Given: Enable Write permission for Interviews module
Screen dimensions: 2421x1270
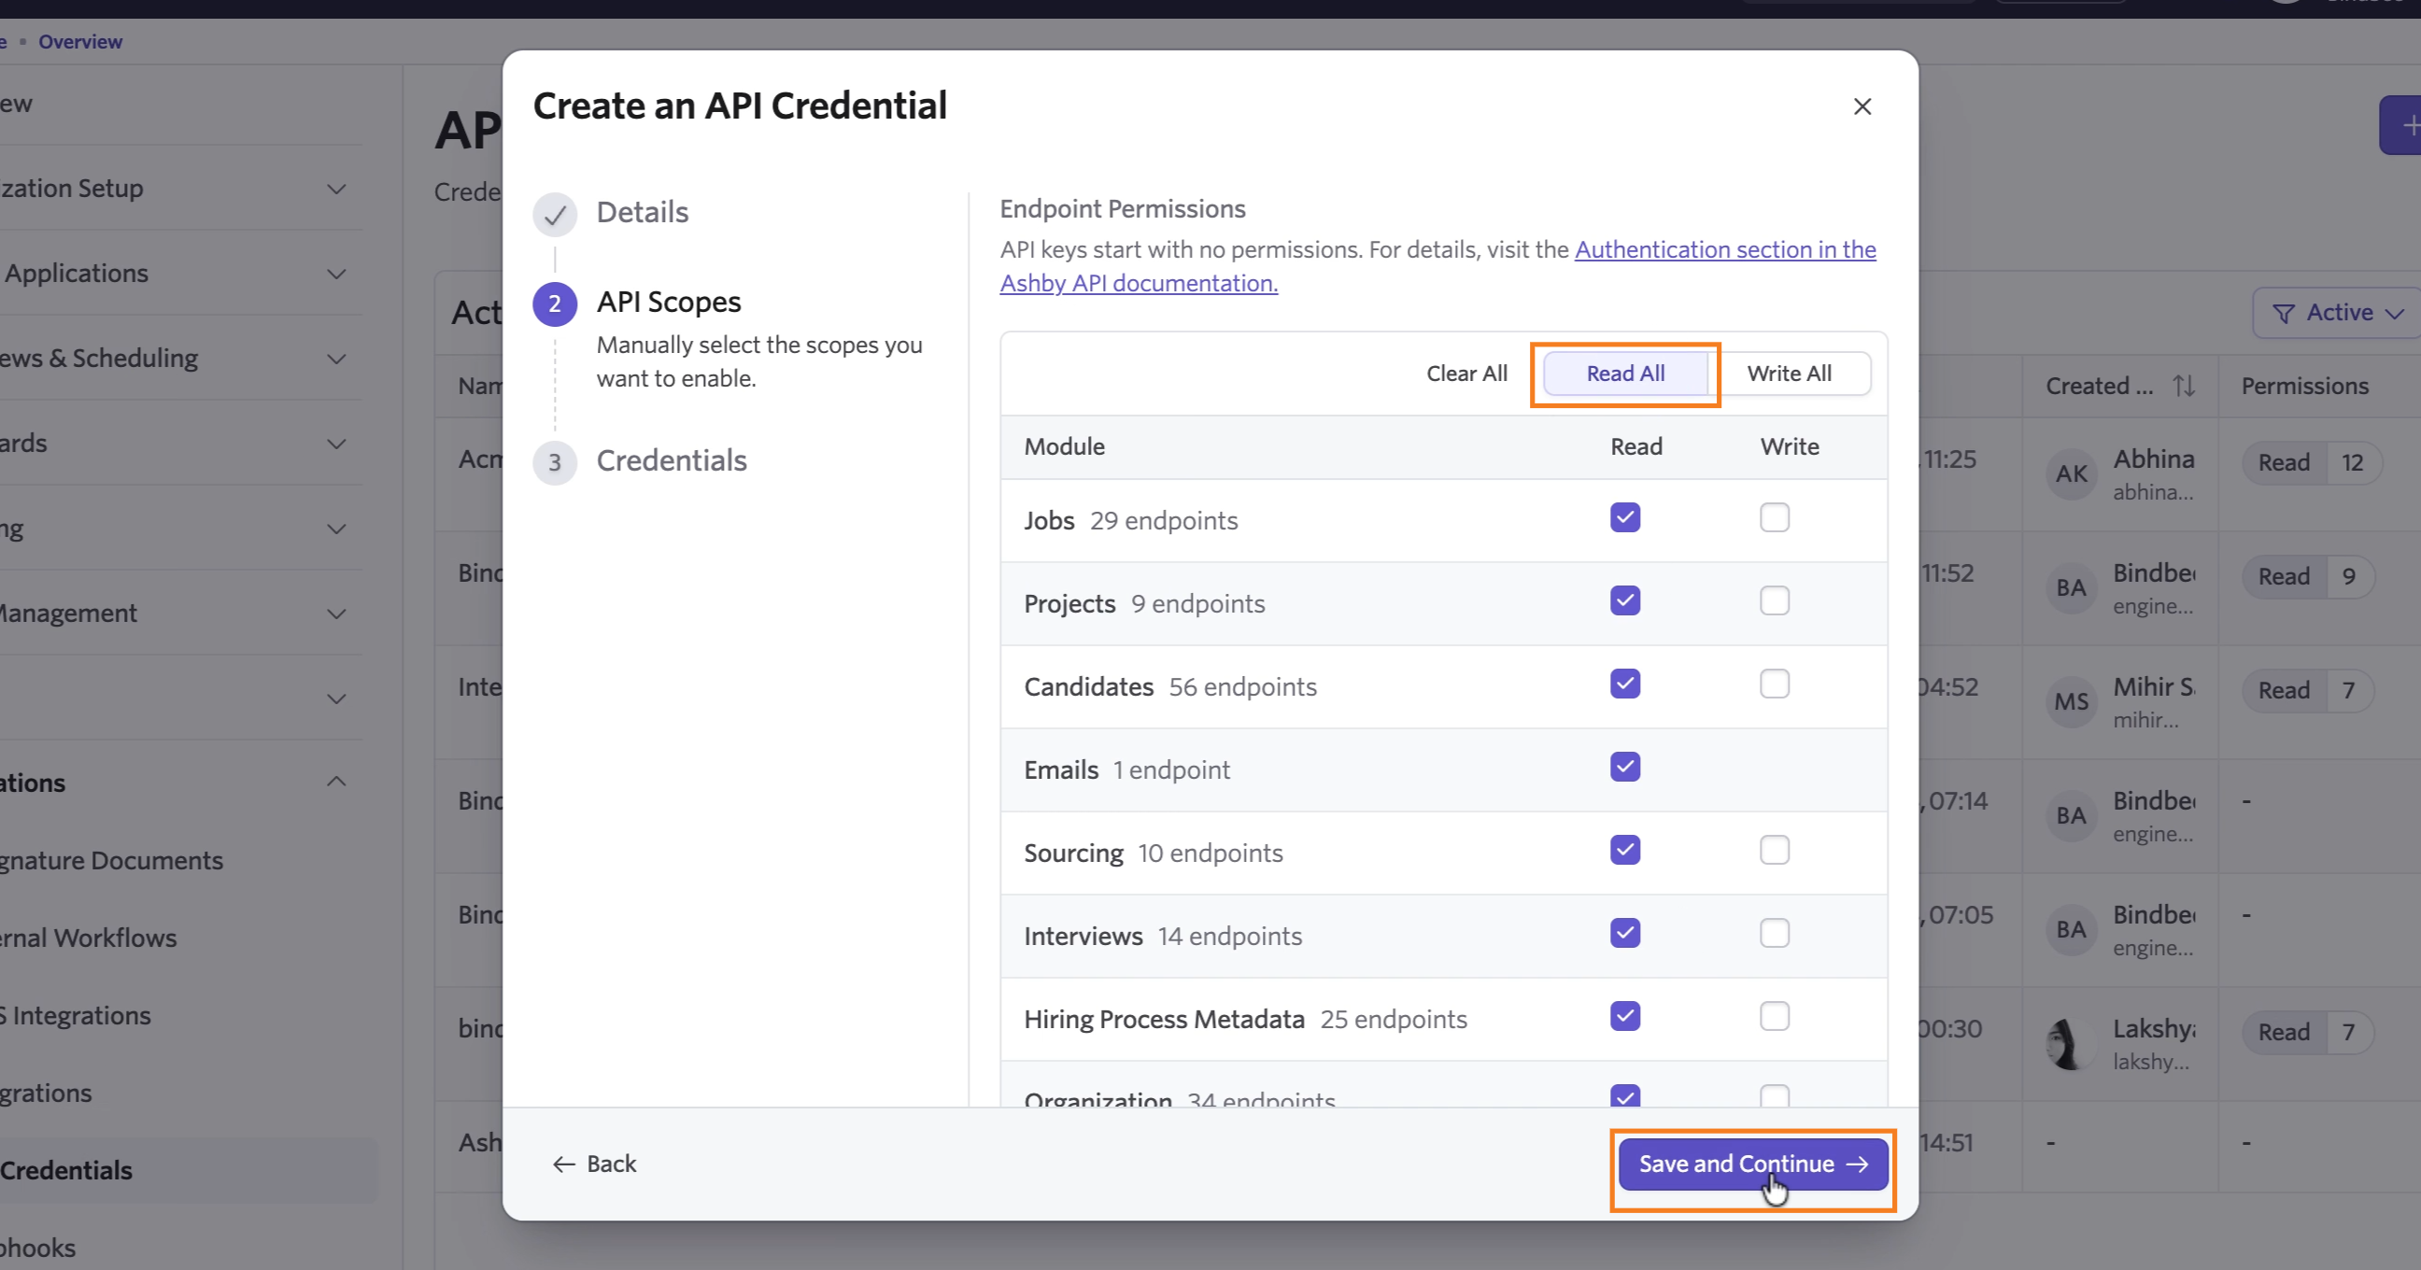Looking at the screenshot, I should coord(1775,934).
